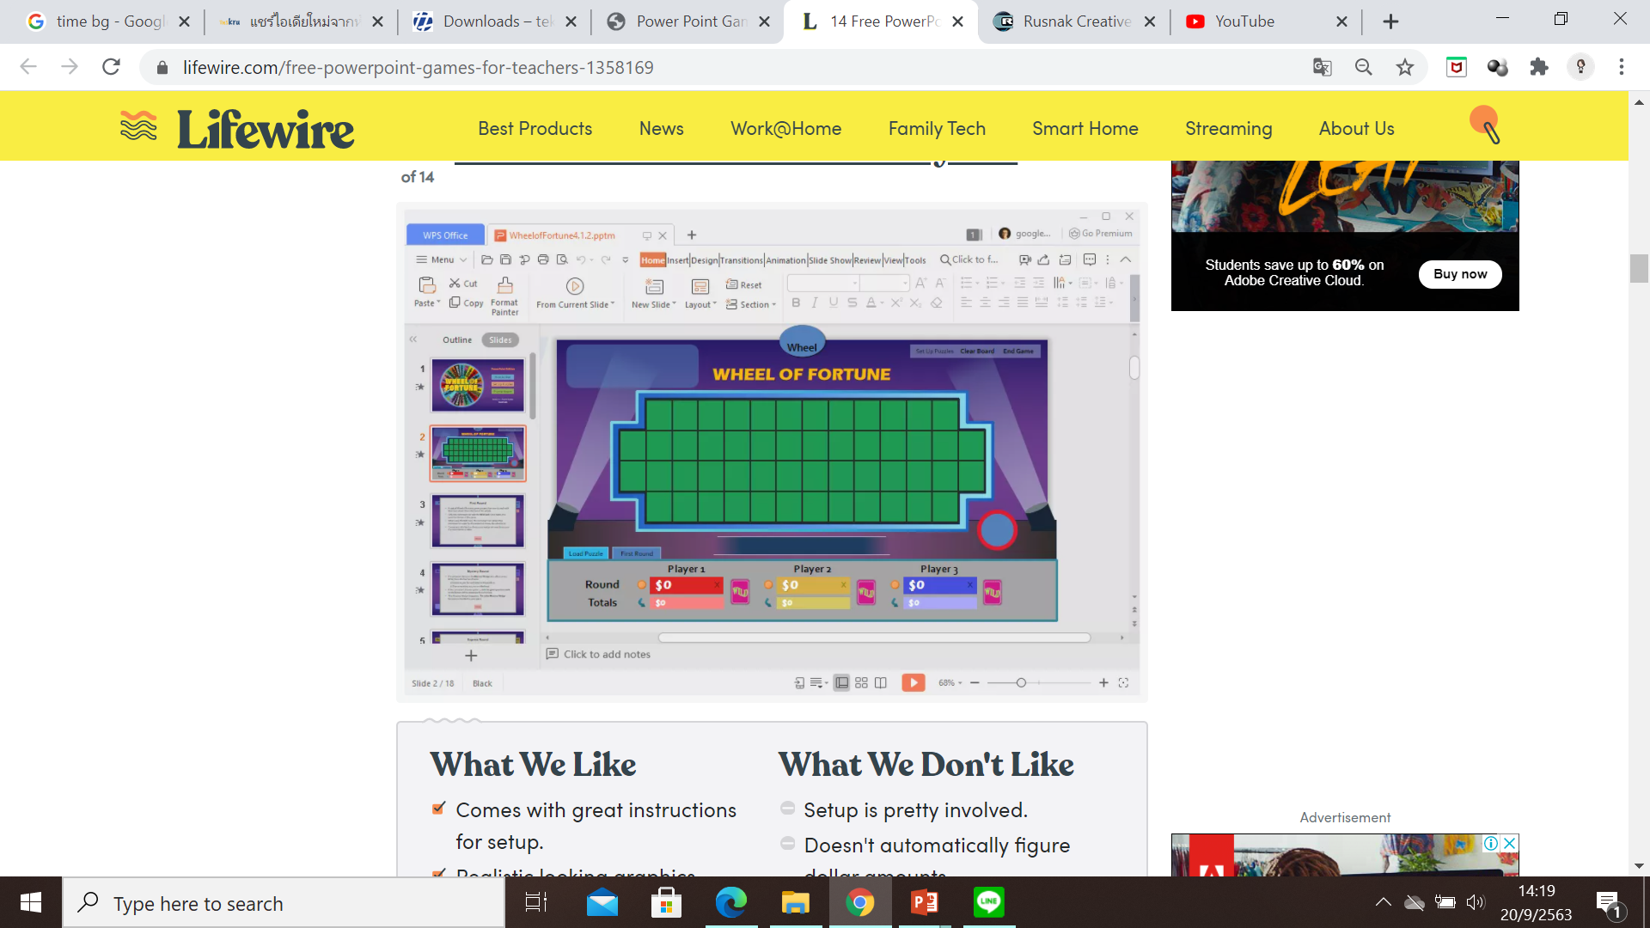The image size is (1650, 928).
Task: Close the bottom Adobe advertisement
Action: (1509, 843)
